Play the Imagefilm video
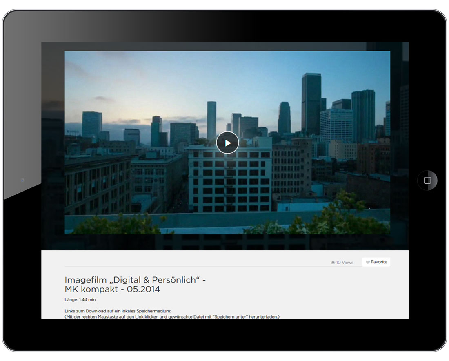This screenshot has height=361, width=449. (227, 143)
